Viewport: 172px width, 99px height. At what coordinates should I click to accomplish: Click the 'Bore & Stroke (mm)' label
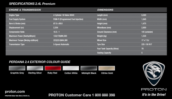(x=17, y=24)
